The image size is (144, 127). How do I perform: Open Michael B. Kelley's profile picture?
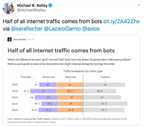pos(9,8)
